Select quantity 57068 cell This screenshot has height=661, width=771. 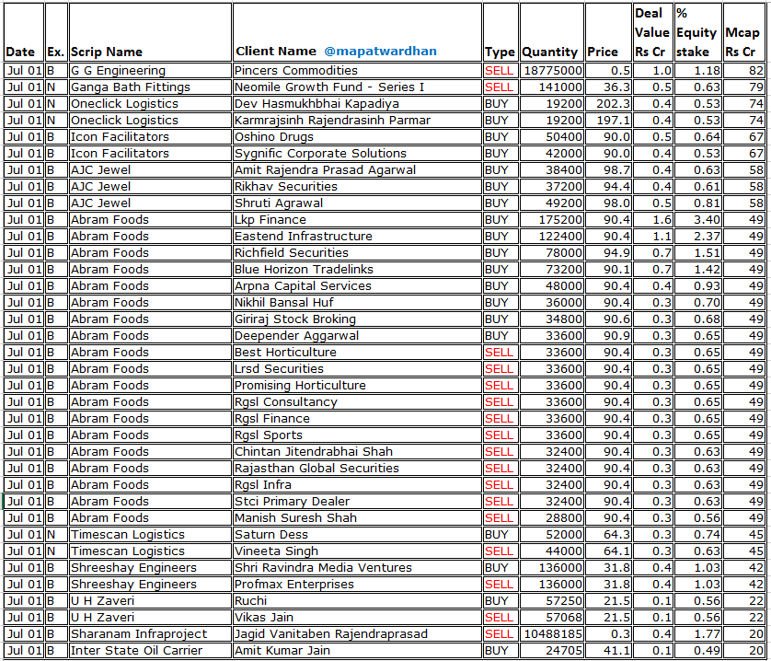point(552,617)
